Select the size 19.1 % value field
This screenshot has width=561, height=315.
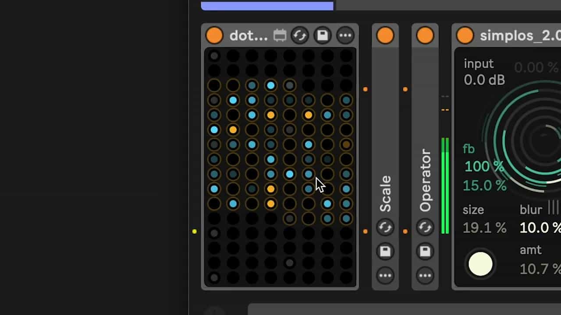[x=484, y=228]
